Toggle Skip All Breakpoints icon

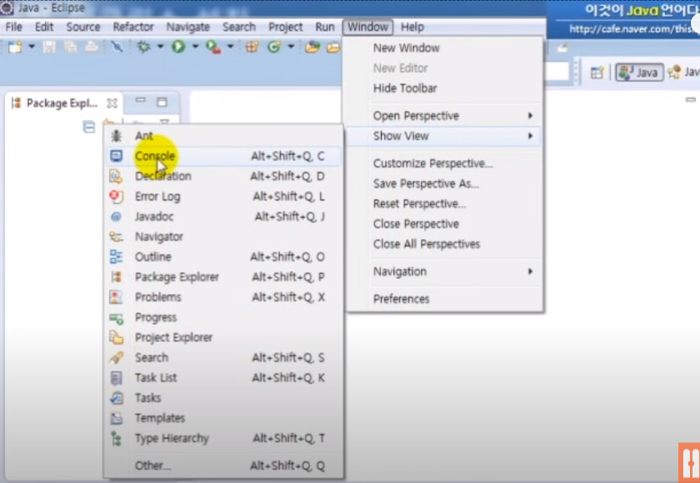117,47
